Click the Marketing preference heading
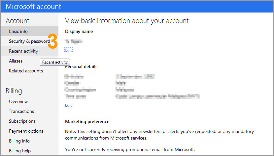Screen dimensions: 274x156 click(87, 121)
